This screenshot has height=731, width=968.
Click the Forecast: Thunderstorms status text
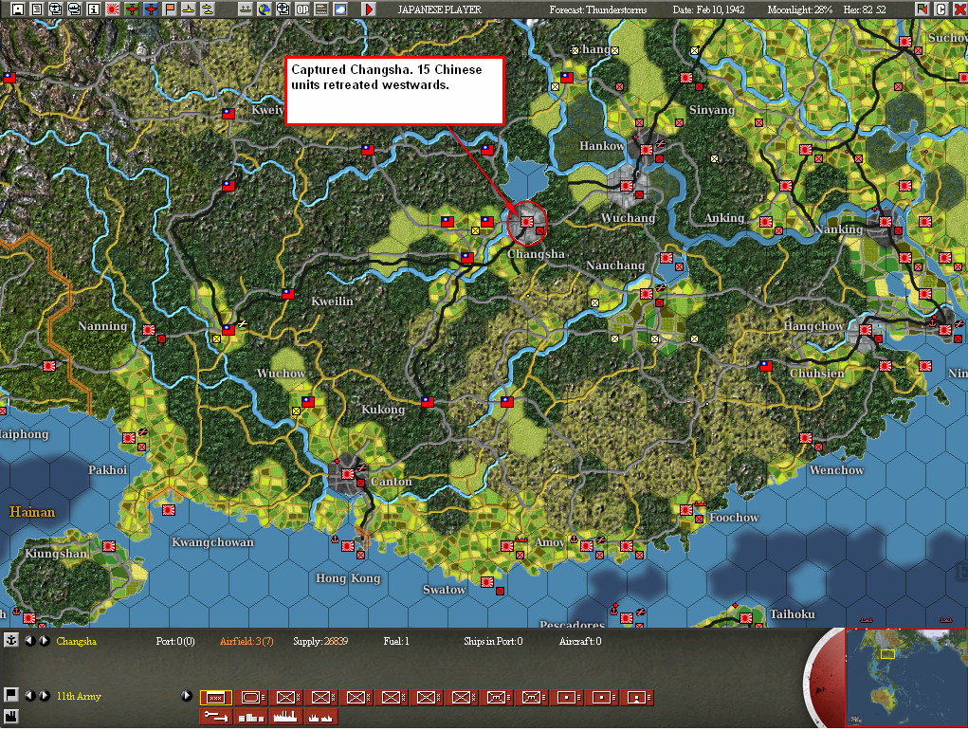tap(598, 9)
